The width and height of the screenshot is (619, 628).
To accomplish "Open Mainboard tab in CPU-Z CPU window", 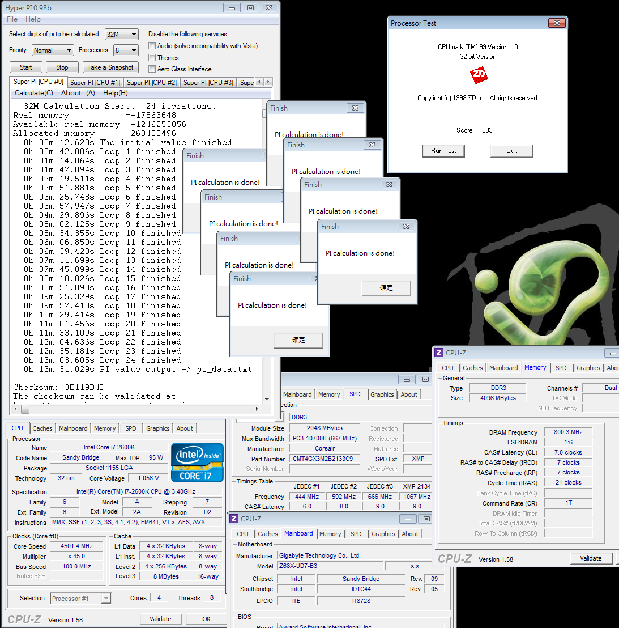I will [x=73, y=428].
